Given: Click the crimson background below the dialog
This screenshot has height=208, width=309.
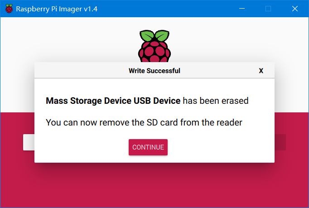Looking at the screenshot, I should tap(154, 185).
